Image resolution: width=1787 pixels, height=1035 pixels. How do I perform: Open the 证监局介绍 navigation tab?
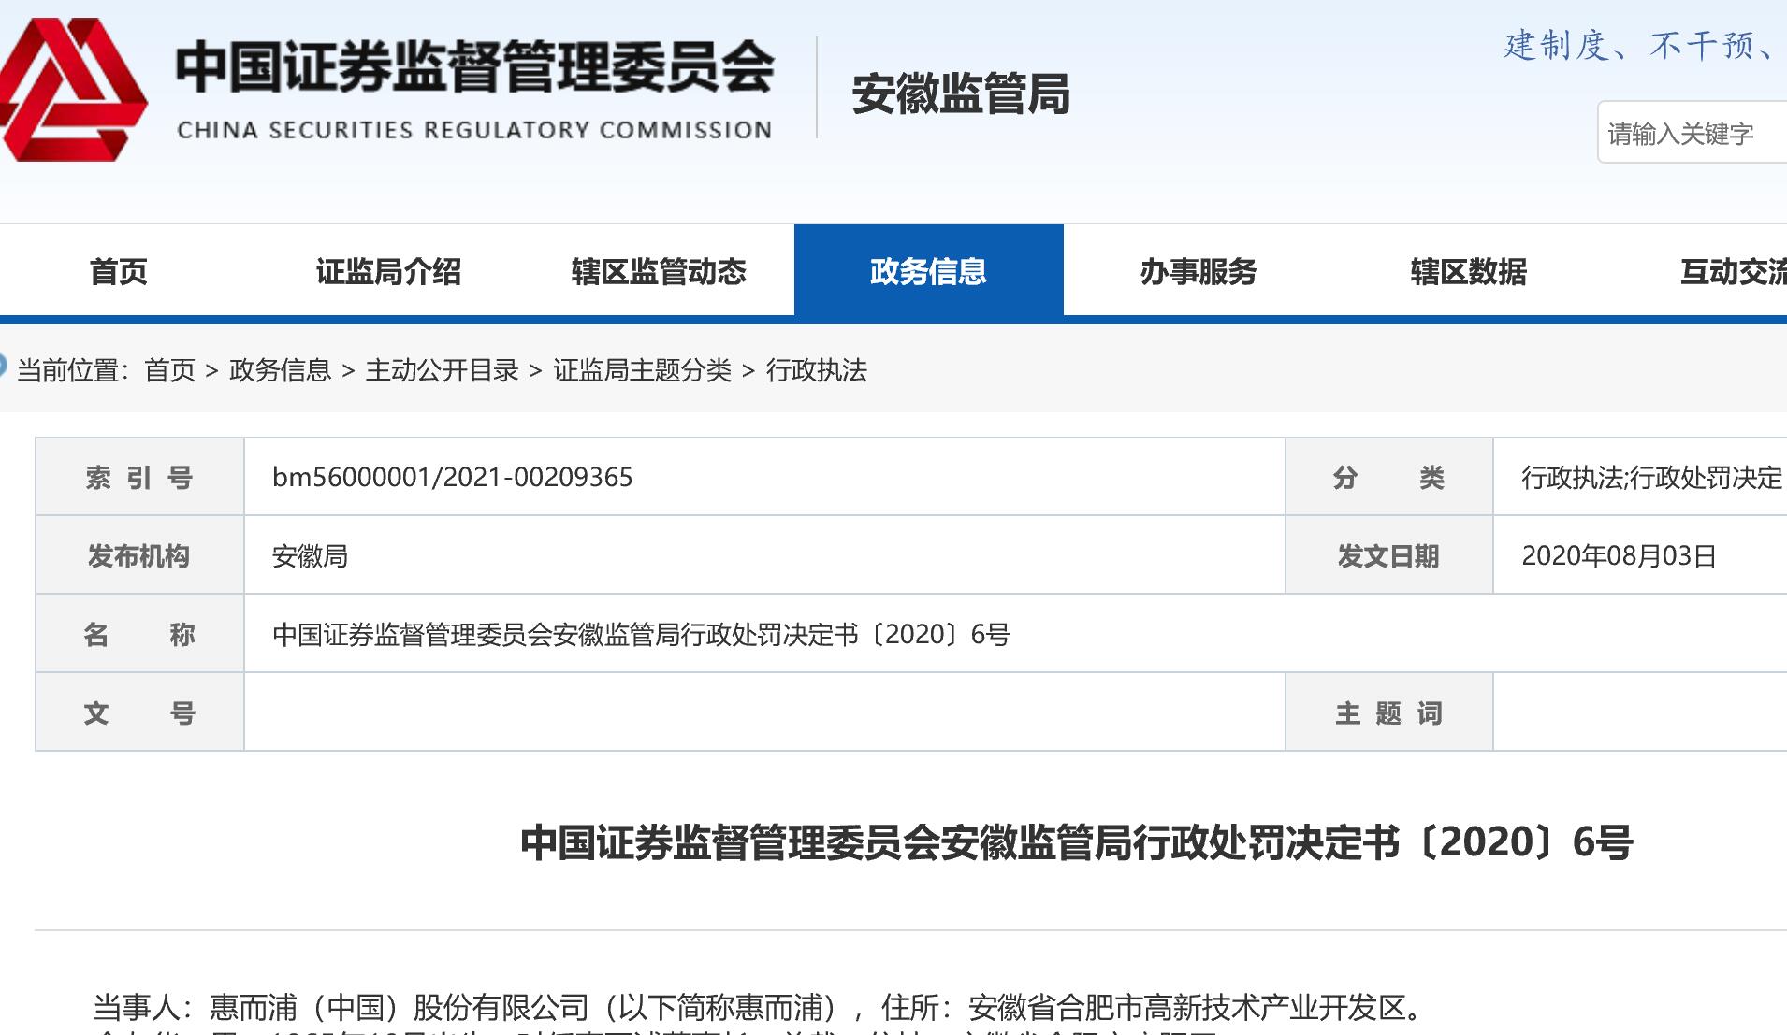click(388, 271)
